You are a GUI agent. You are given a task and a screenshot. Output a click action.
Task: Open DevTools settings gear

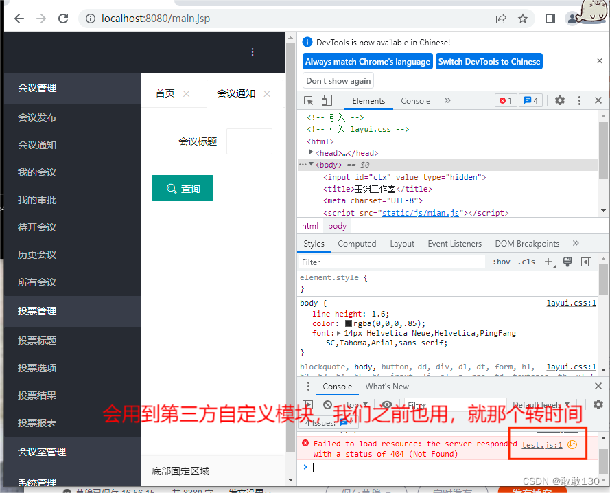click(559, 100)
